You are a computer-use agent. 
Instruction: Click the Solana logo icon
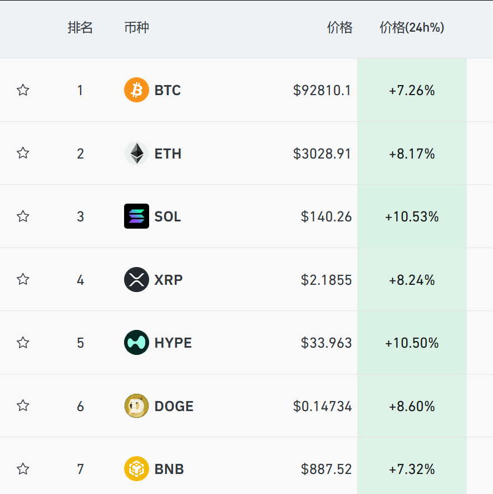[x=136, y=216]
